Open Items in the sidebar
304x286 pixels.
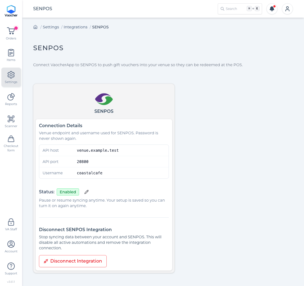tap(11, 55)
